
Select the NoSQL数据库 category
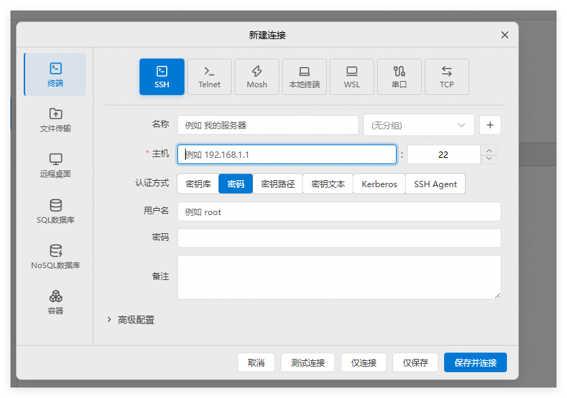click(55, 257)
